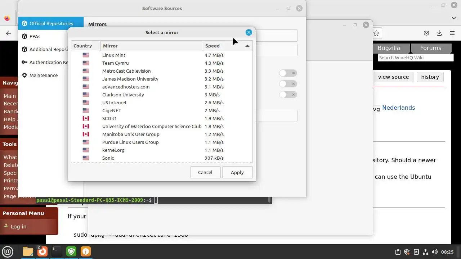
Task: Select the Linux Mint mirror row
Action: tap(162, 55)
